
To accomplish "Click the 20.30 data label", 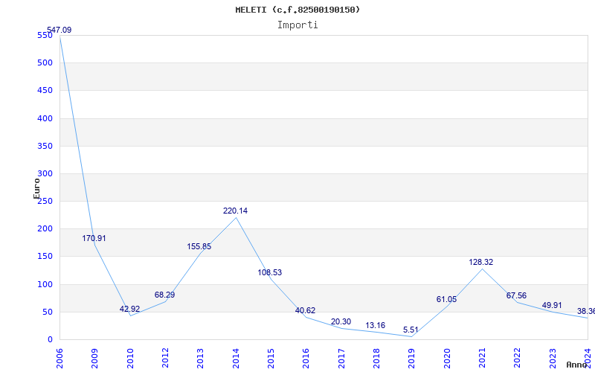I will [x=341, y=321].
